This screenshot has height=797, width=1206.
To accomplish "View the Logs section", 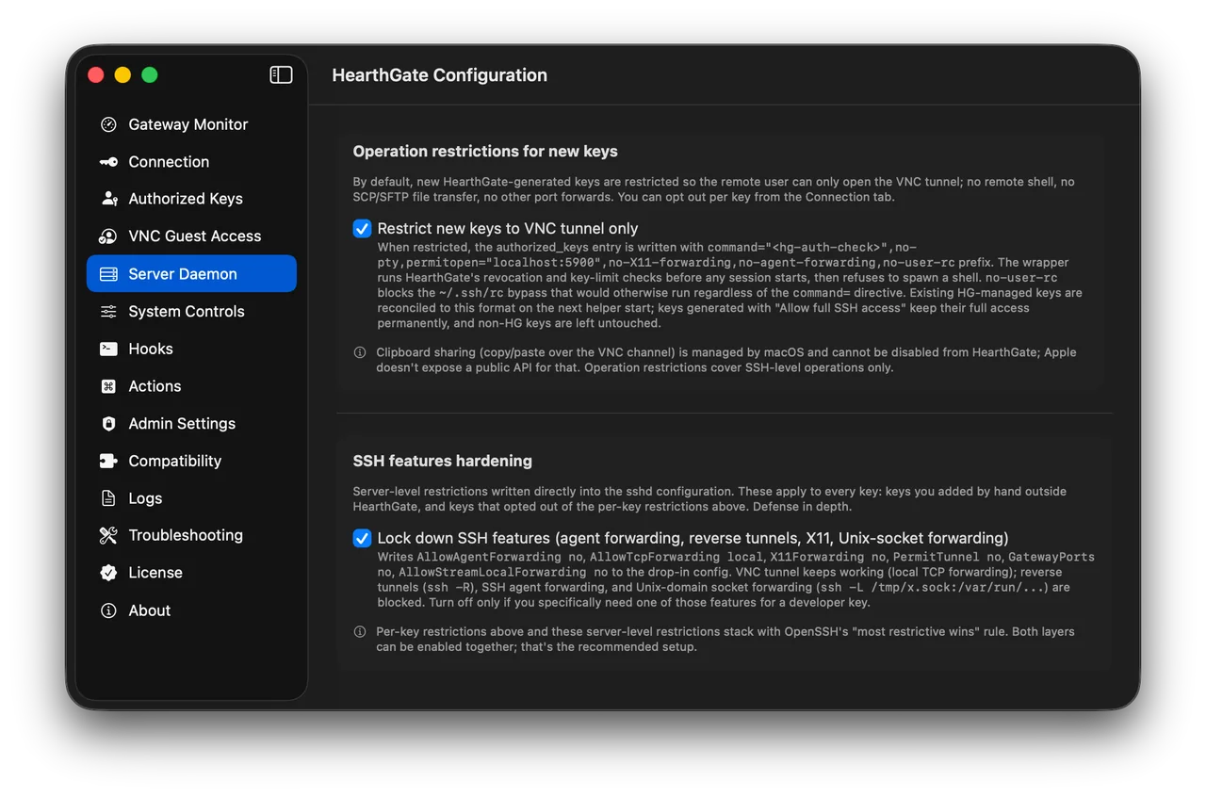I will pyautogui.click(x=191, y=498).
